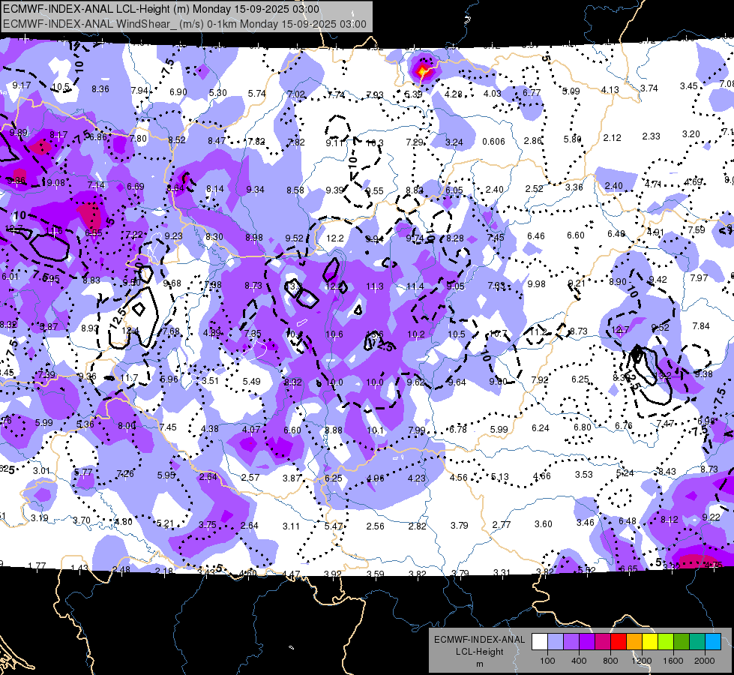
Task: Select the light purple swatch left of the 400 tick
Action: (x=571, y=642)
